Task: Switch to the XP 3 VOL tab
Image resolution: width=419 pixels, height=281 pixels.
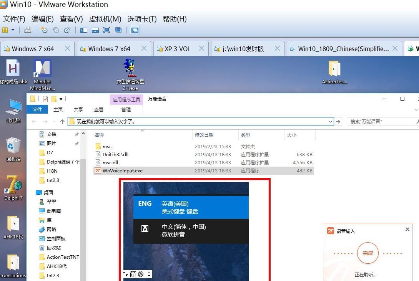Action: tap(177, 49)
